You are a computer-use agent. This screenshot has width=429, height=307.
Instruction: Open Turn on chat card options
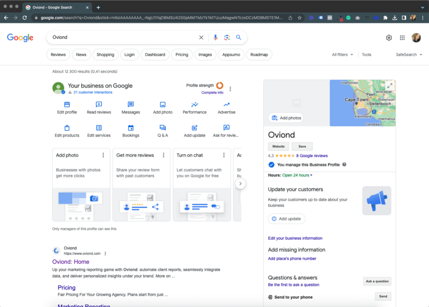tap(224, 155)
